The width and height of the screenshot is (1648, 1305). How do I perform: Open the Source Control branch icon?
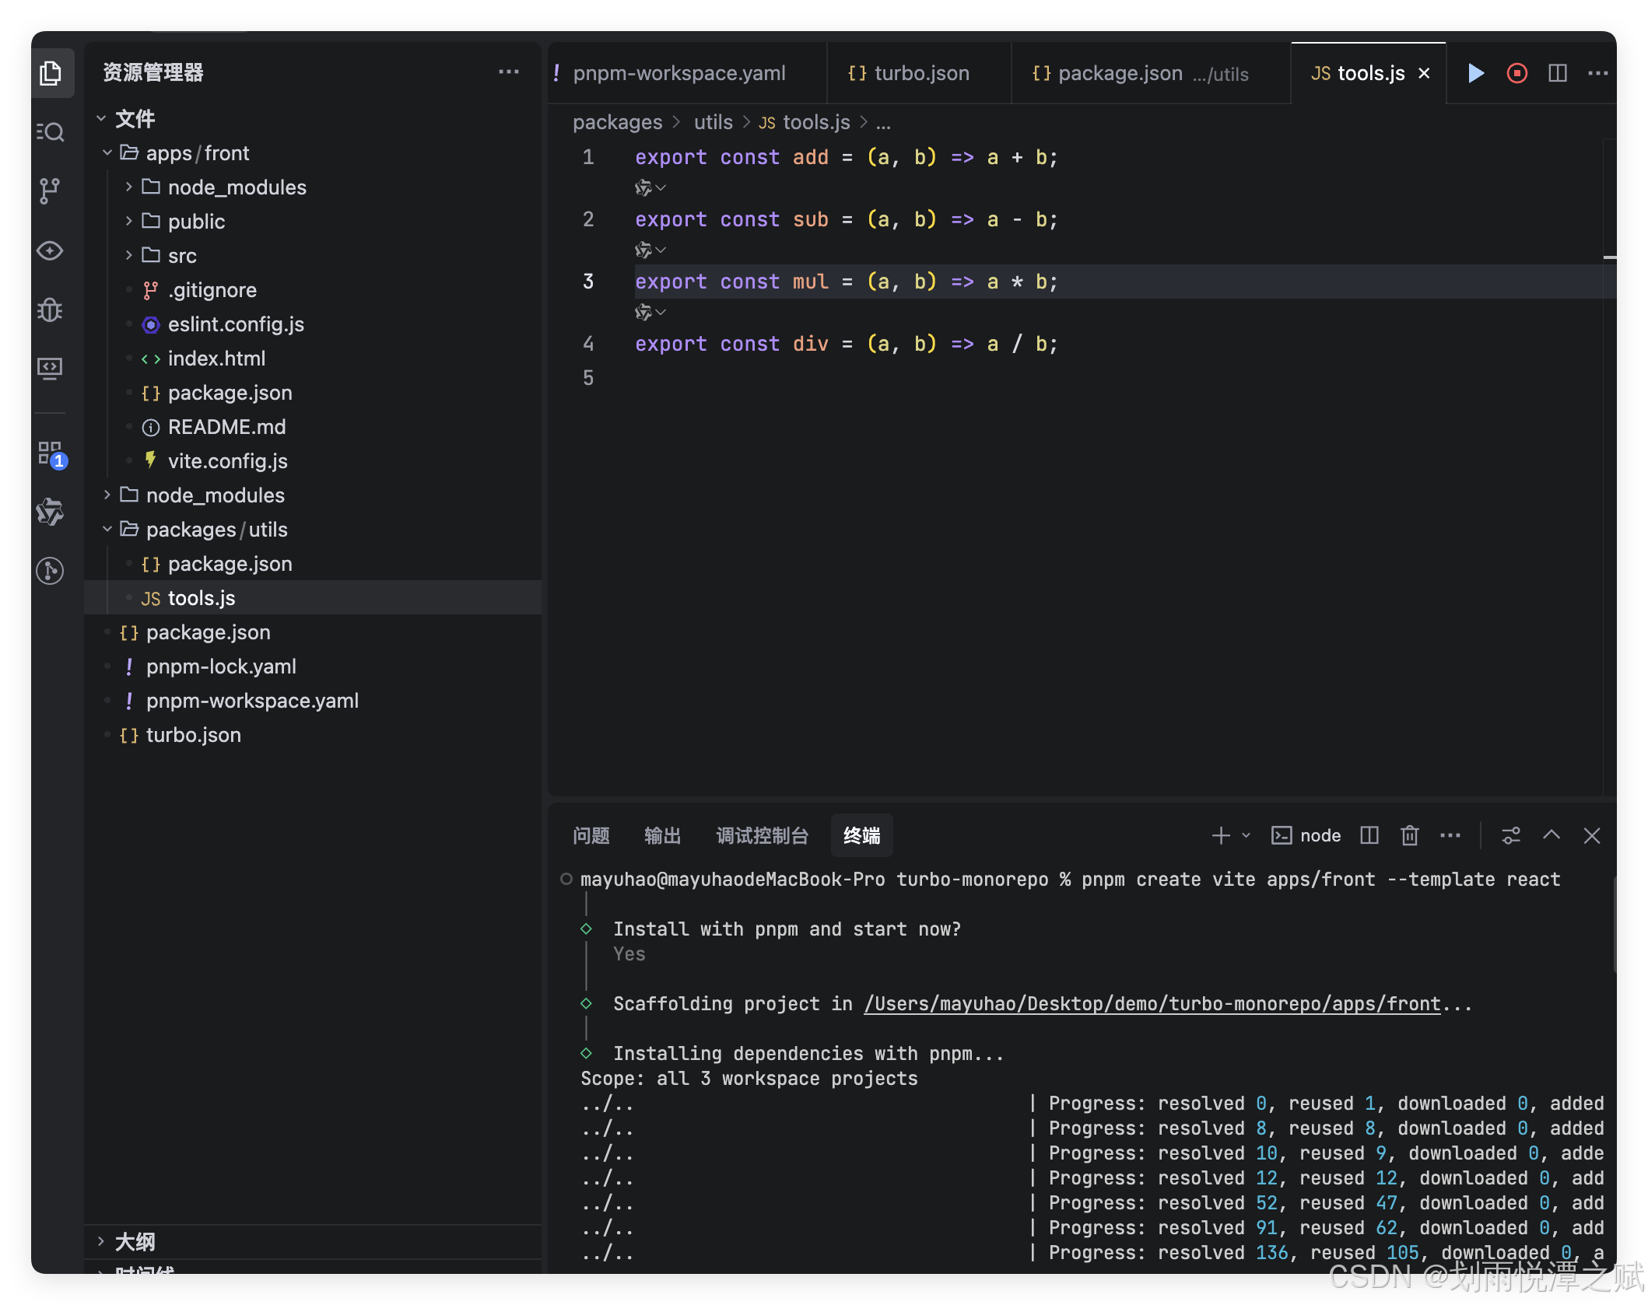coord(50,191)
